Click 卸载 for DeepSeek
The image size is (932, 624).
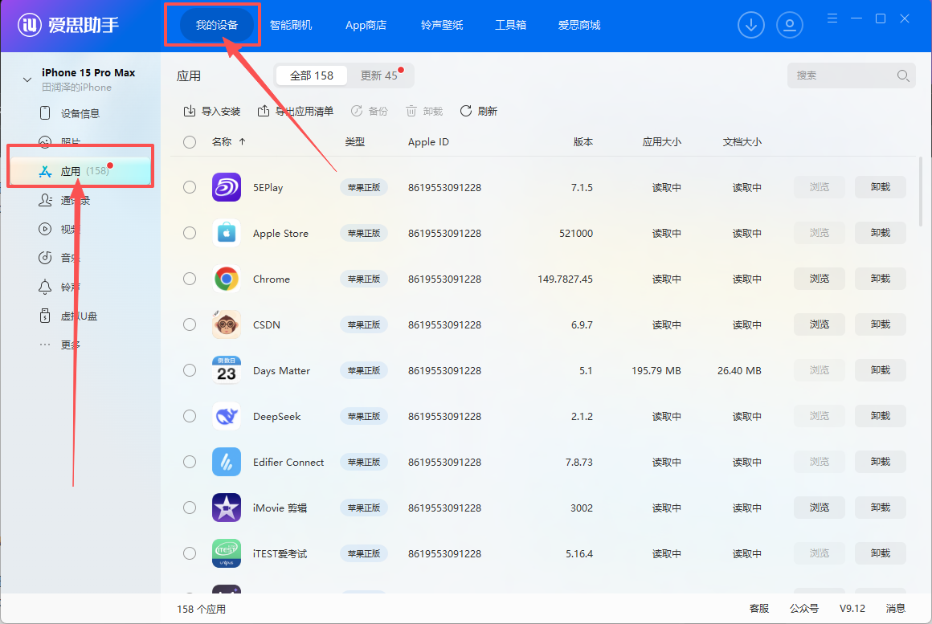pos(881,416)
